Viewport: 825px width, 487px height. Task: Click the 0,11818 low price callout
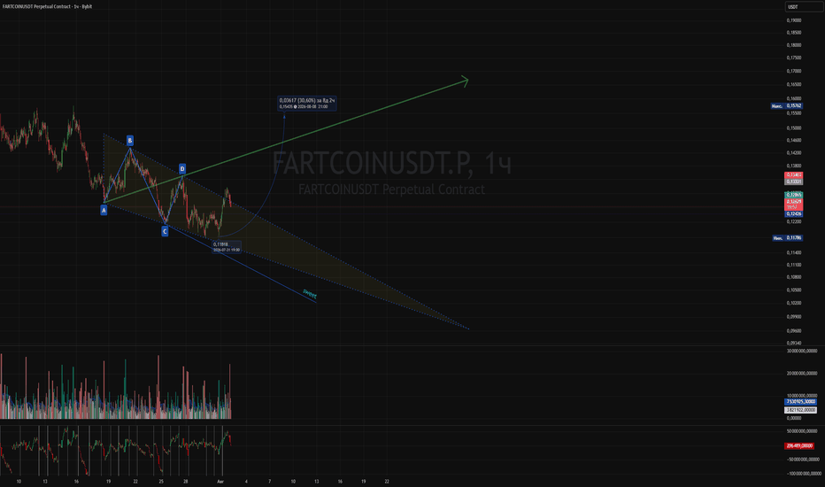tap(227, 247)
